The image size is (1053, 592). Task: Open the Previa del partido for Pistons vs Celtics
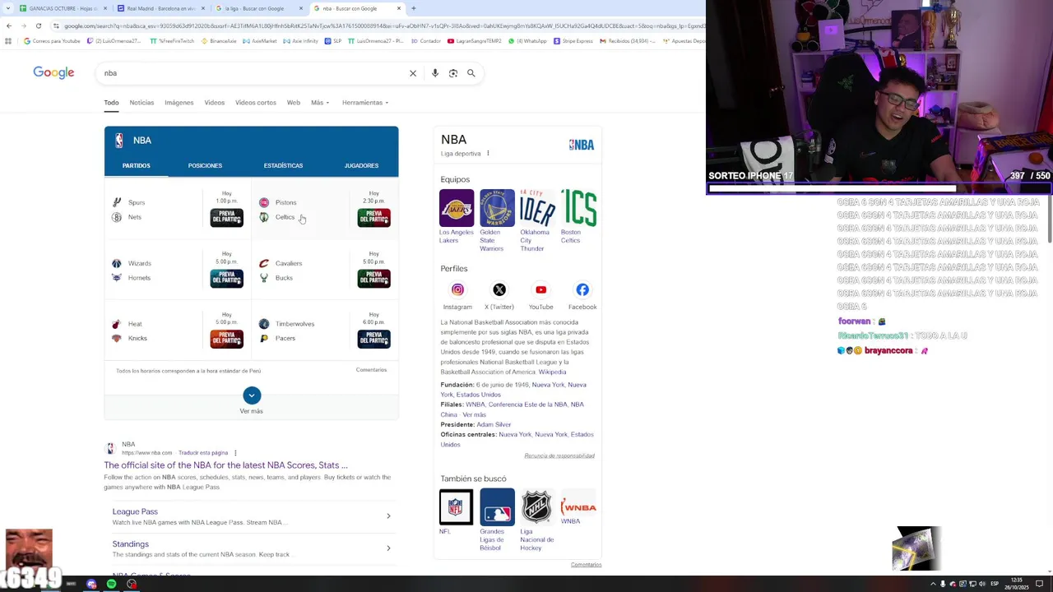pos(373,217)
